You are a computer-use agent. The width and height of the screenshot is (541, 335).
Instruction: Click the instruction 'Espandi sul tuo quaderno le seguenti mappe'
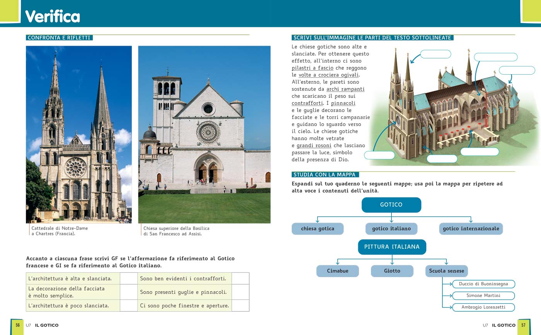point(397,187)
